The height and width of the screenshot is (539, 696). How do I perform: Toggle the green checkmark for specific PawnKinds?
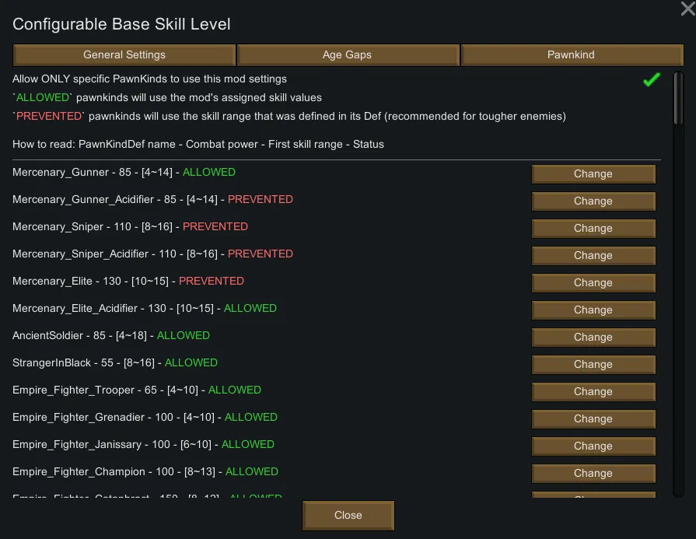652,79
